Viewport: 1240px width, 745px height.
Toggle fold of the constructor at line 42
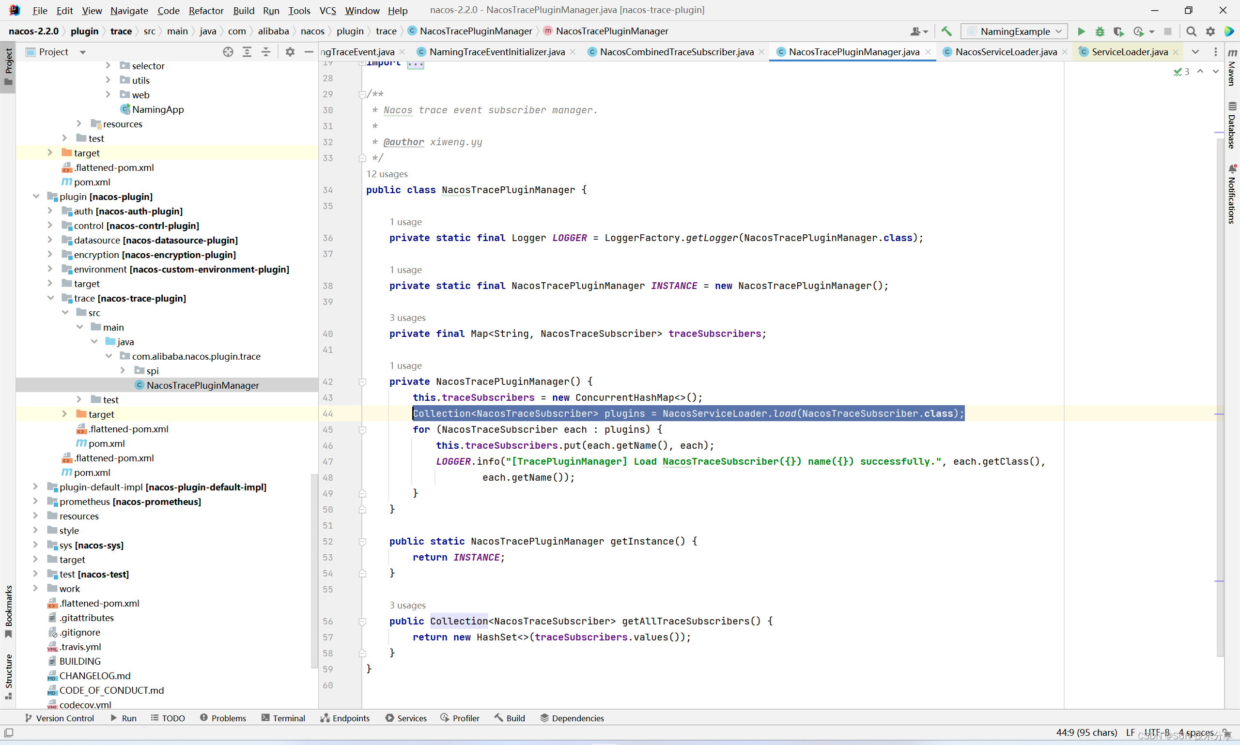pos(363,382)
